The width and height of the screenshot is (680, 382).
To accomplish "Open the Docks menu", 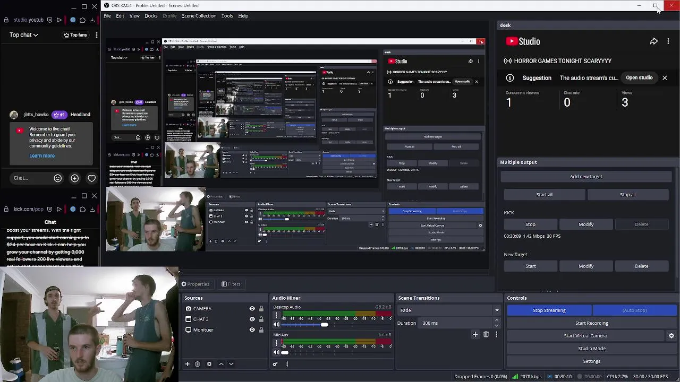I will pyautogui.click(x=151, y=16).
